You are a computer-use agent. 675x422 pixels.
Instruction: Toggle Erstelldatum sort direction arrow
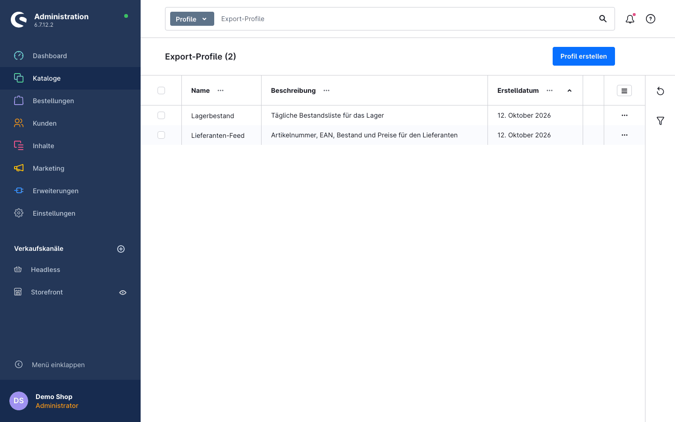click(570, 90)
